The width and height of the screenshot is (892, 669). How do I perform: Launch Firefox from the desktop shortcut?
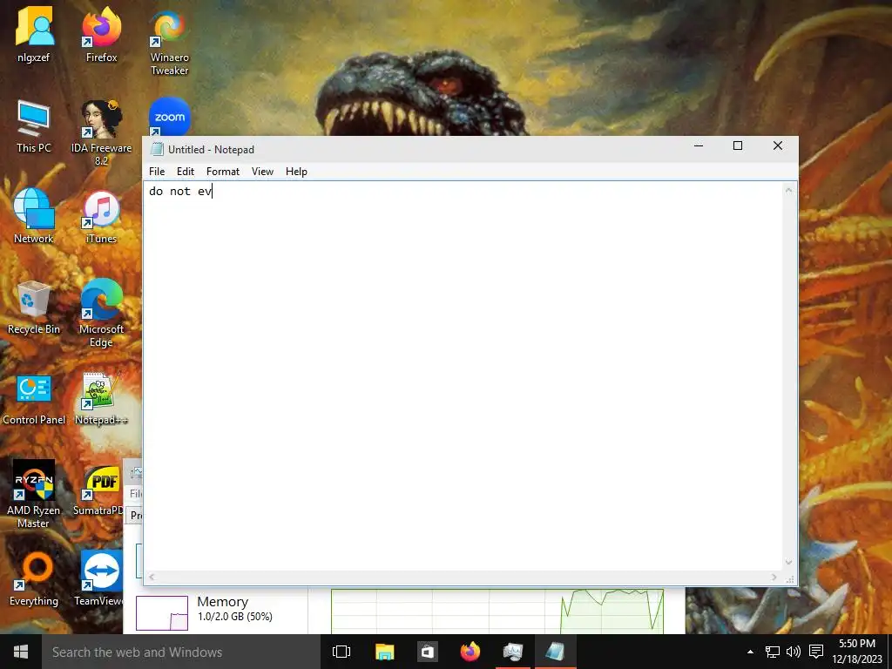click(x=101, y=34)
